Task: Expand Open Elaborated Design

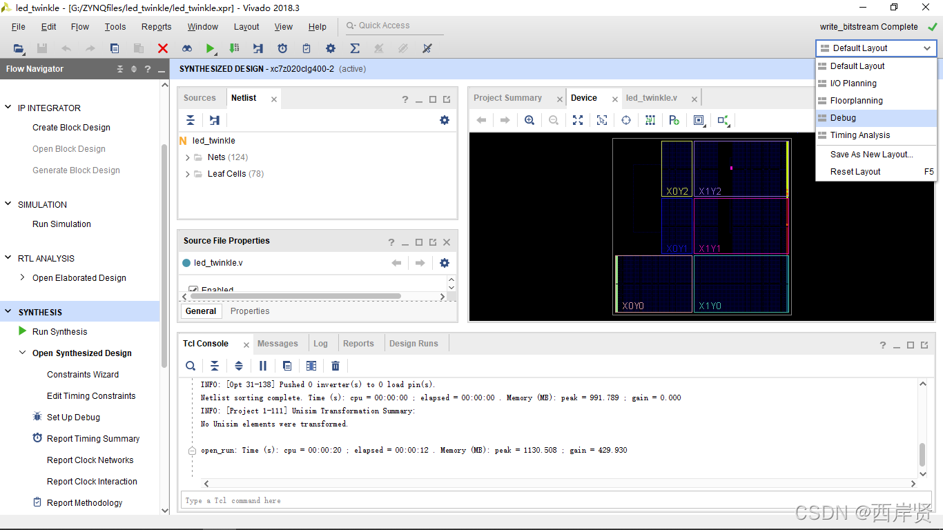Action: 23,277
